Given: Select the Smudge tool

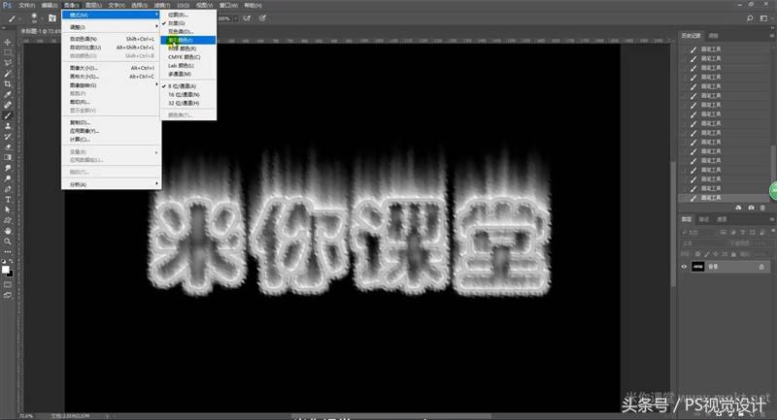Looking at the screenshot, I should coord(8,168).
